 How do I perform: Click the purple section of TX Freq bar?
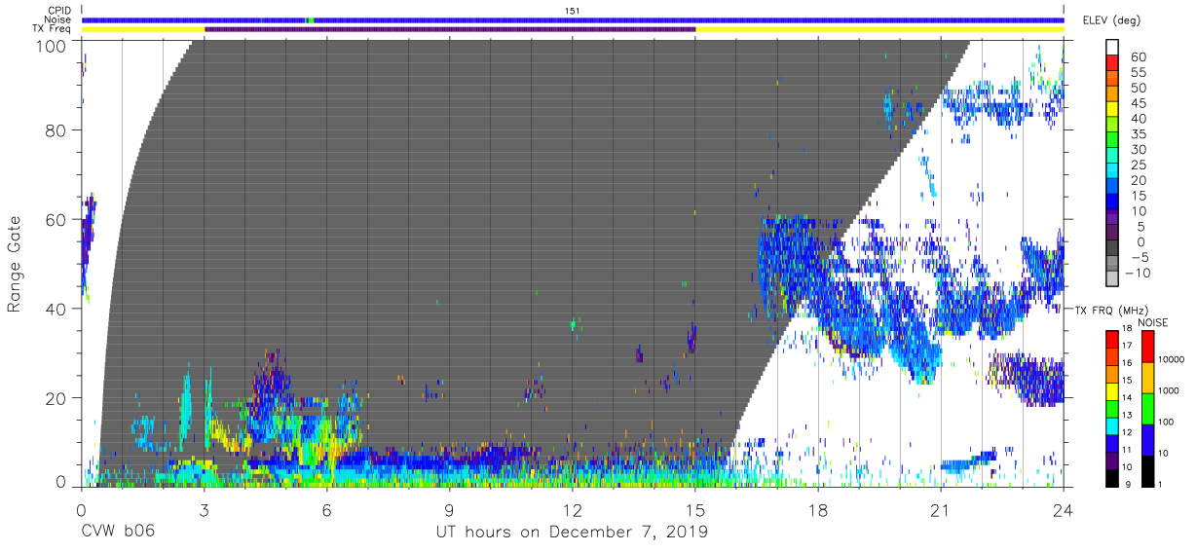pyautogui.click(x=450, y=29)
